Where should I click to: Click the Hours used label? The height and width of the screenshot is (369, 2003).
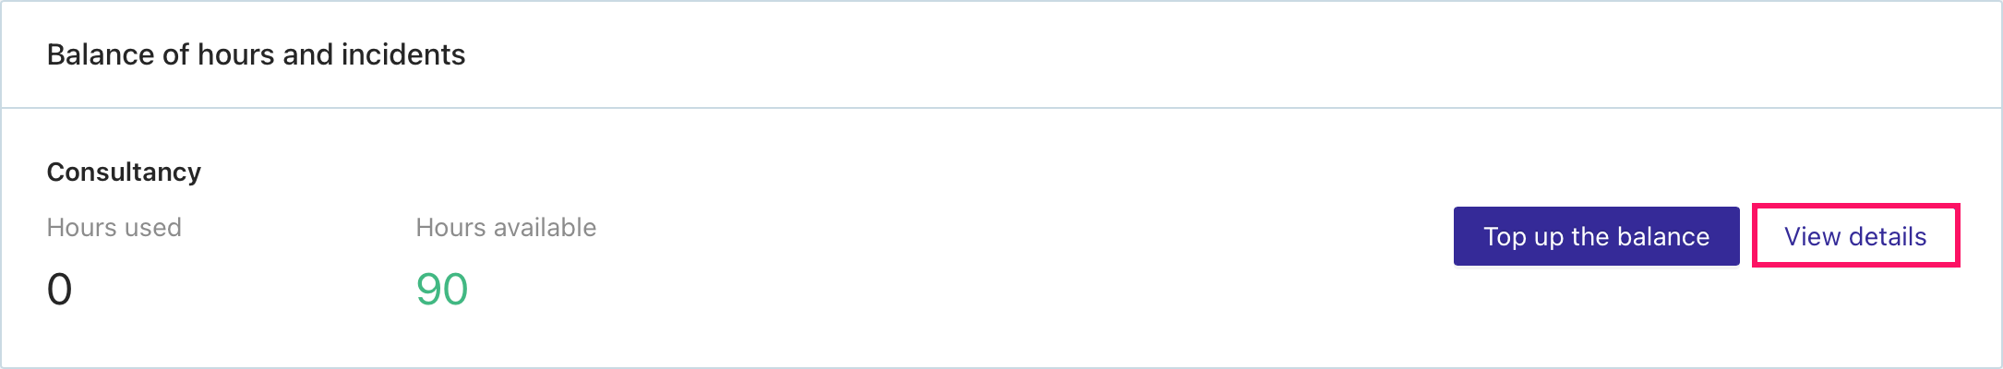(x=114, y=227)
